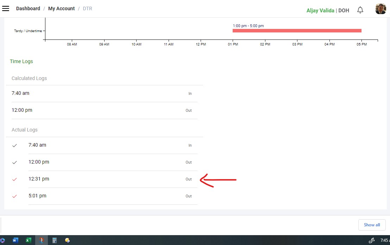Open the user profile avatar
Screen dimensions: 390x245
click(x=380, y=9)
